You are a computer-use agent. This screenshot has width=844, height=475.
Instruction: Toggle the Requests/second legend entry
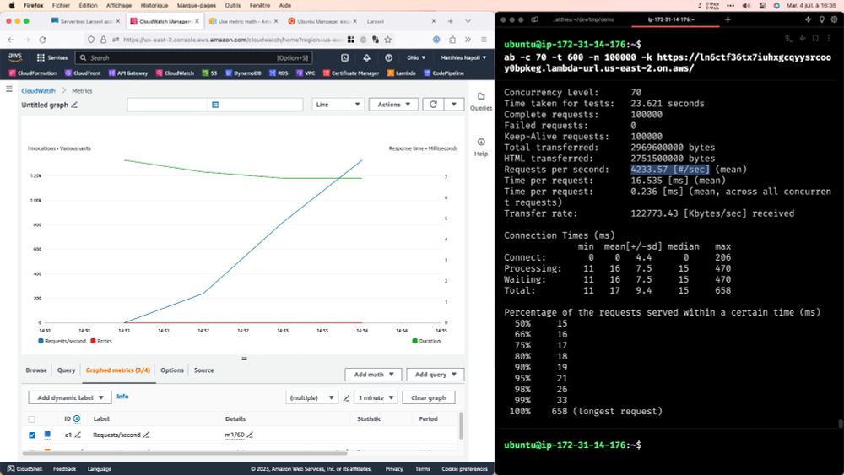click(x=62, y=341)
